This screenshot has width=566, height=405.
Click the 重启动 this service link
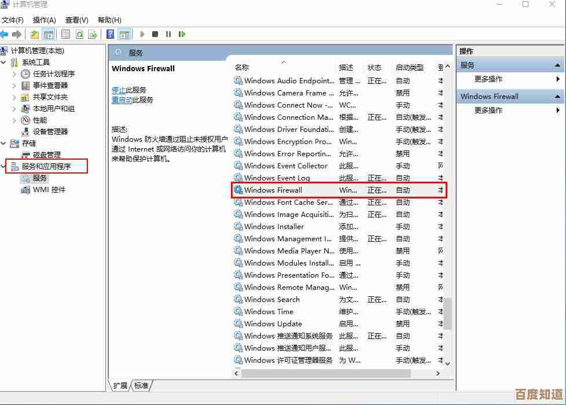pyautogui.click(x=122, y=100)
